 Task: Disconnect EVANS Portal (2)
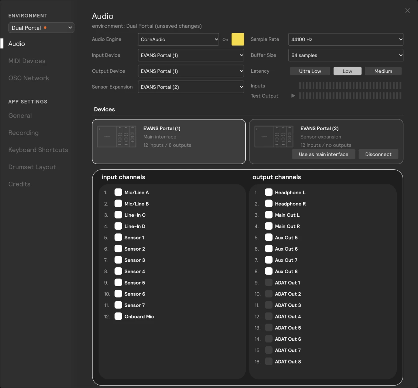click(378, 154)
